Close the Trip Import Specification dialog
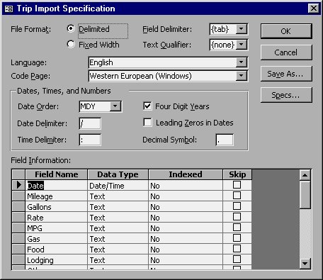This screenshot has width=323, height=280. [x=314, y=9]
